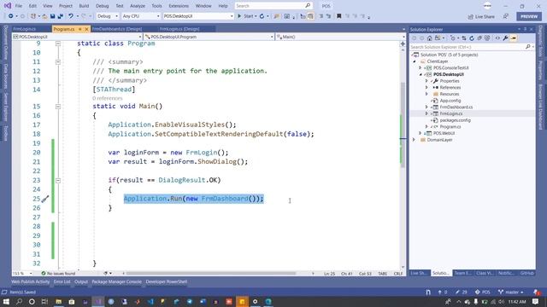The width and height of the screenshot is (547, 307).
Task: Click the Live Share button
Action: coord(481,16)
